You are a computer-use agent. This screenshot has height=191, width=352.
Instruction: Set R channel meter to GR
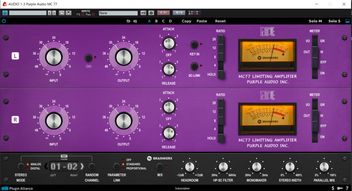315,104
